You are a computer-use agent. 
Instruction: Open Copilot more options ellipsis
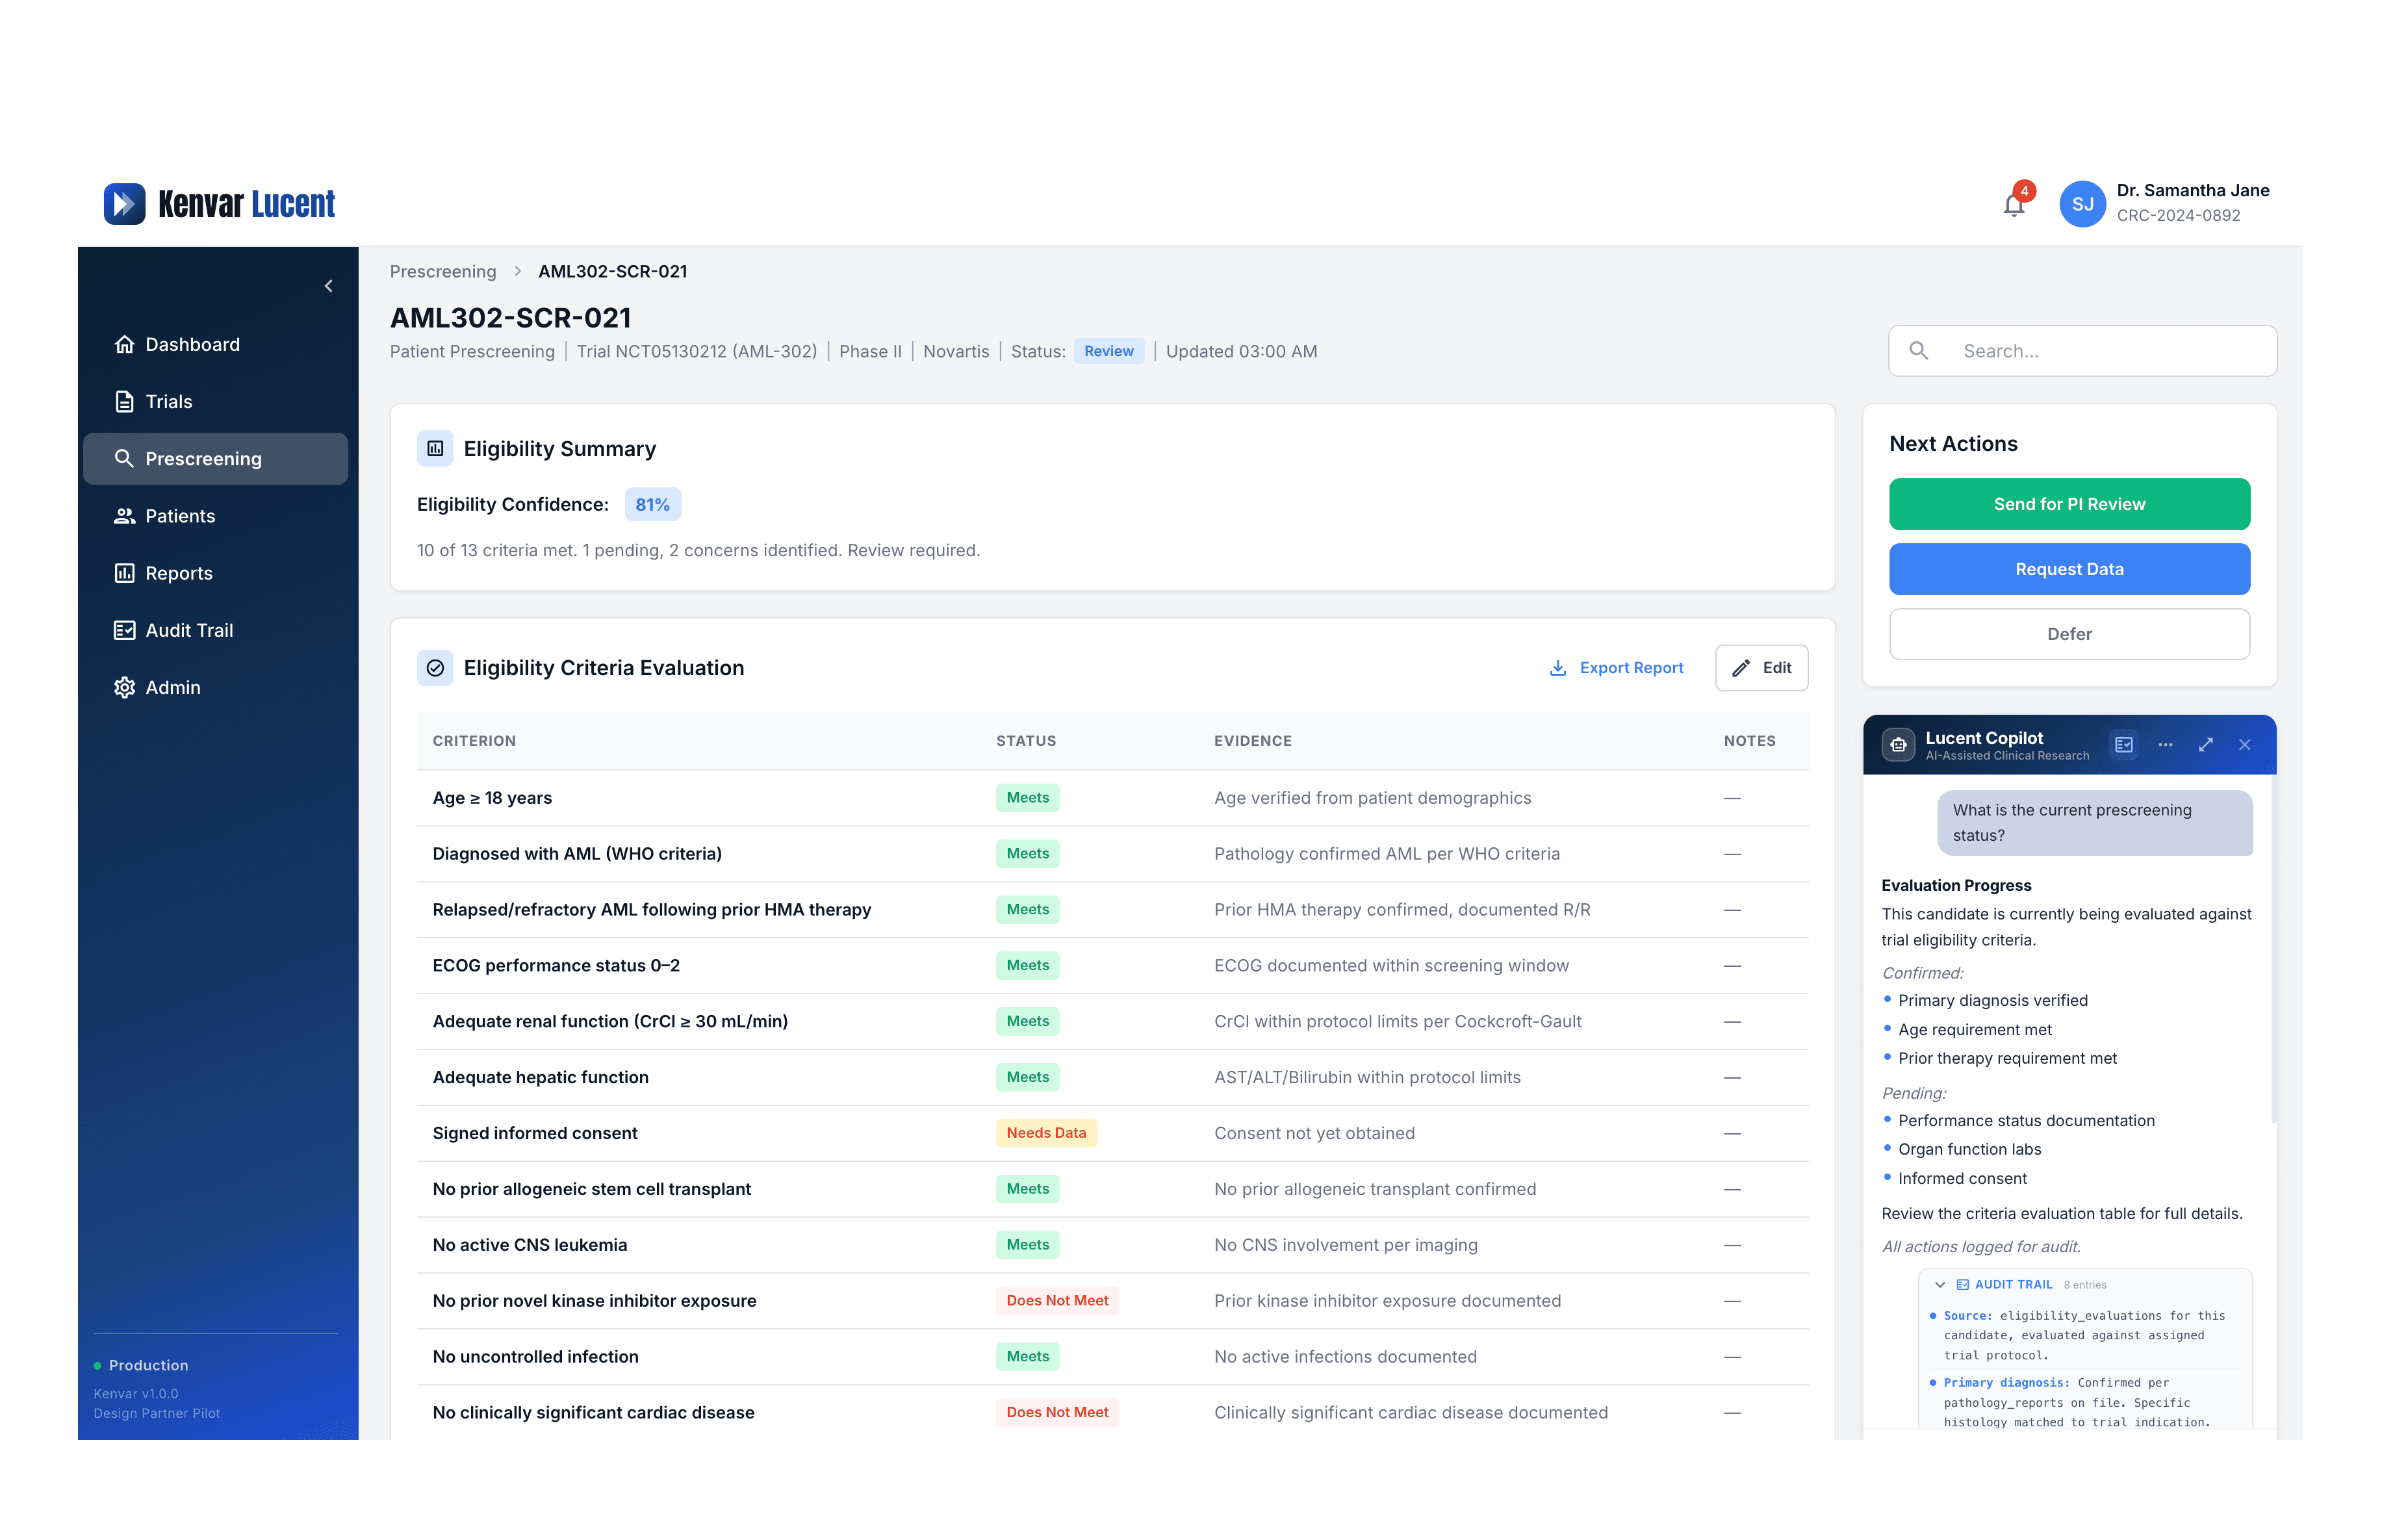2165,745
